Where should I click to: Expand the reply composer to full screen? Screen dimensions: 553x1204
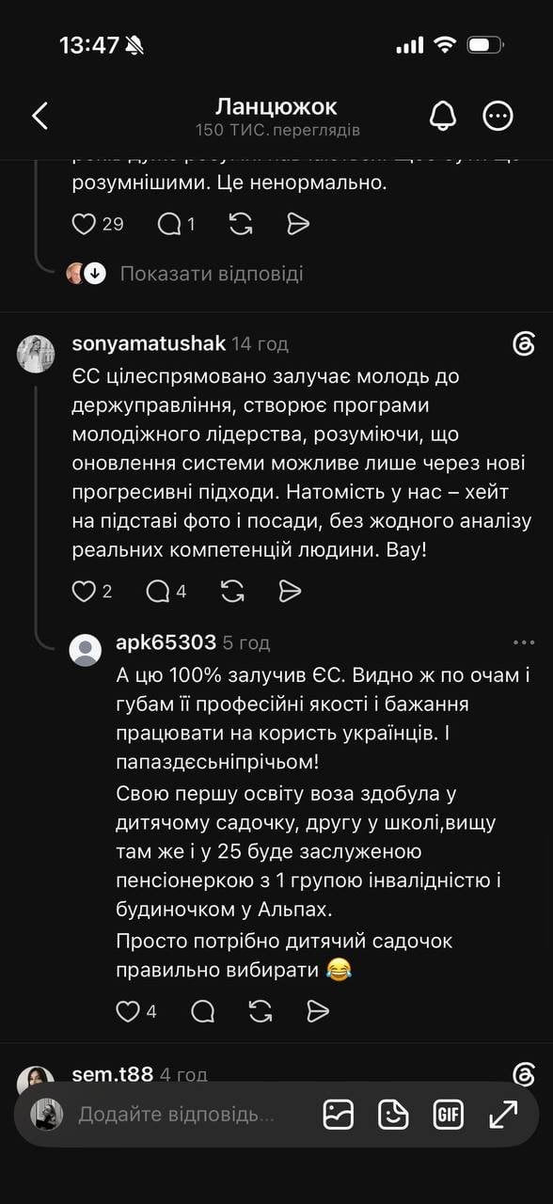pyautogui.click(x=504, y=1115)
